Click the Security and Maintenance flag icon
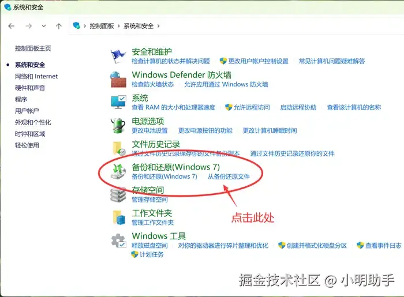 pyautogui.click(x=118, y=57)
